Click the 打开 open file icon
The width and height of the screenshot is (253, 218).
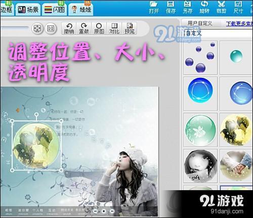click(x=154, y=7)
